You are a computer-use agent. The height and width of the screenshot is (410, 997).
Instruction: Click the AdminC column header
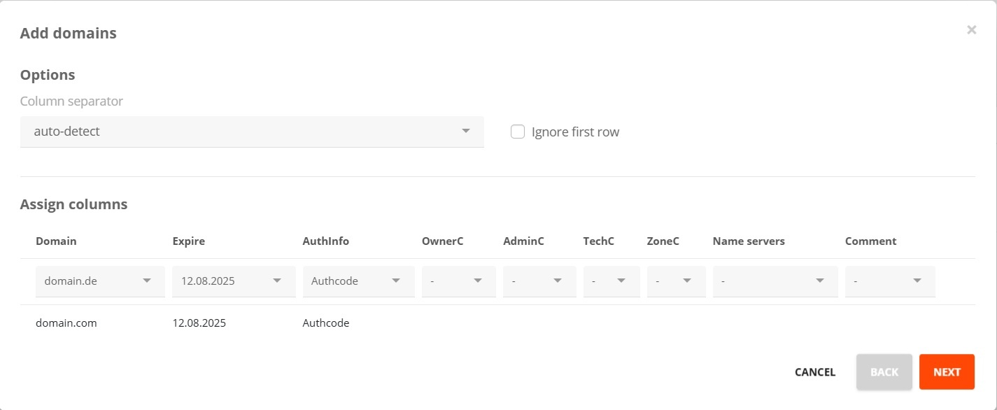[x=523, y=241]
